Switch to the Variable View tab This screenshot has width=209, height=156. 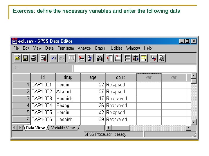point(63,128)
